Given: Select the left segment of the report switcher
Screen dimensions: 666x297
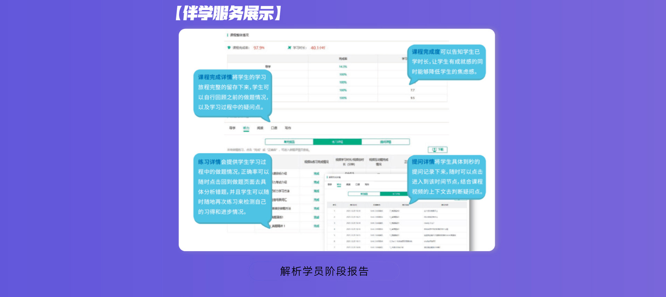Looking at the screenshot, I should [x=289, y=142].
